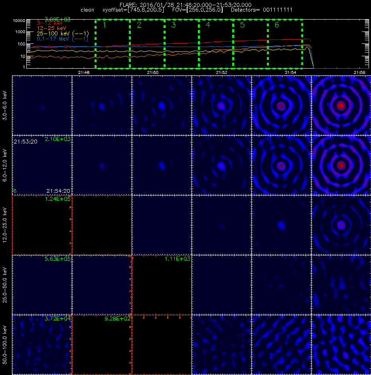Click the "1.24E+05" green value
The image size is (371, 375).
58,199
